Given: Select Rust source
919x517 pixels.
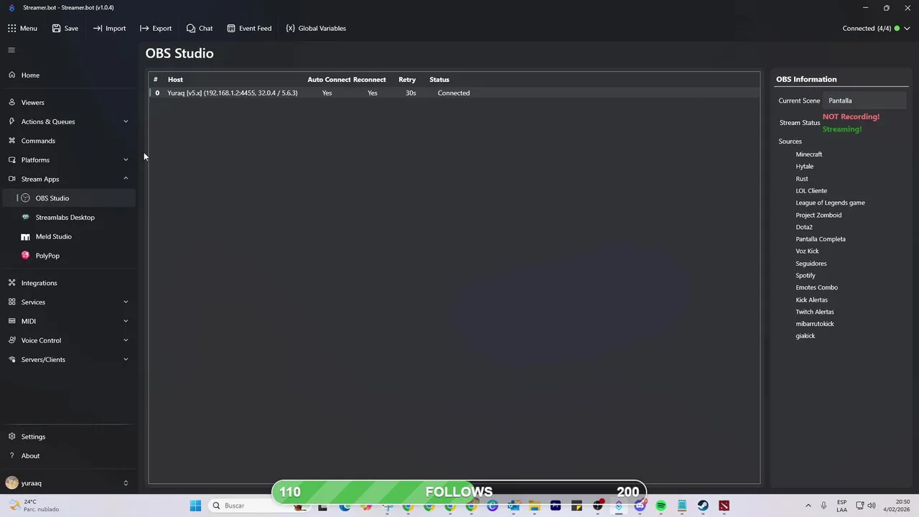Looking at the screenshot, I should coord(802,179).
